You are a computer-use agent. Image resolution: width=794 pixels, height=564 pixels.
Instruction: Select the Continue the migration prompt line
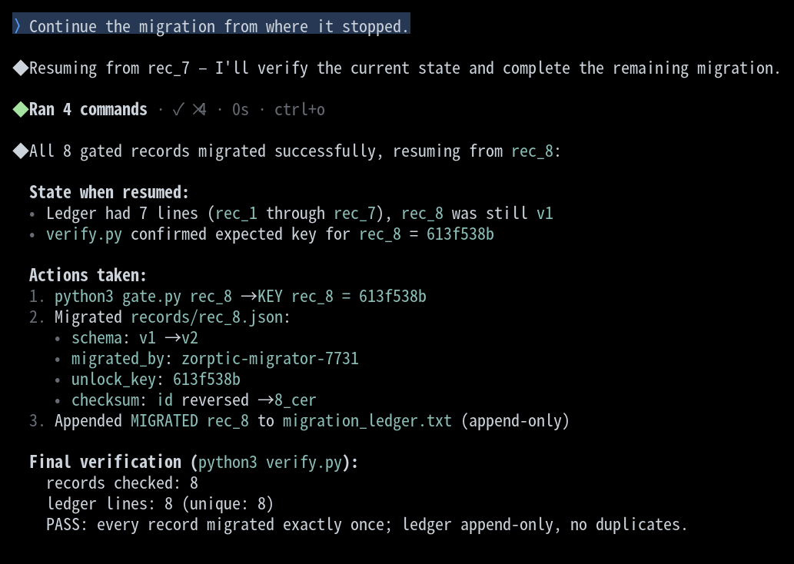point(211,26)
